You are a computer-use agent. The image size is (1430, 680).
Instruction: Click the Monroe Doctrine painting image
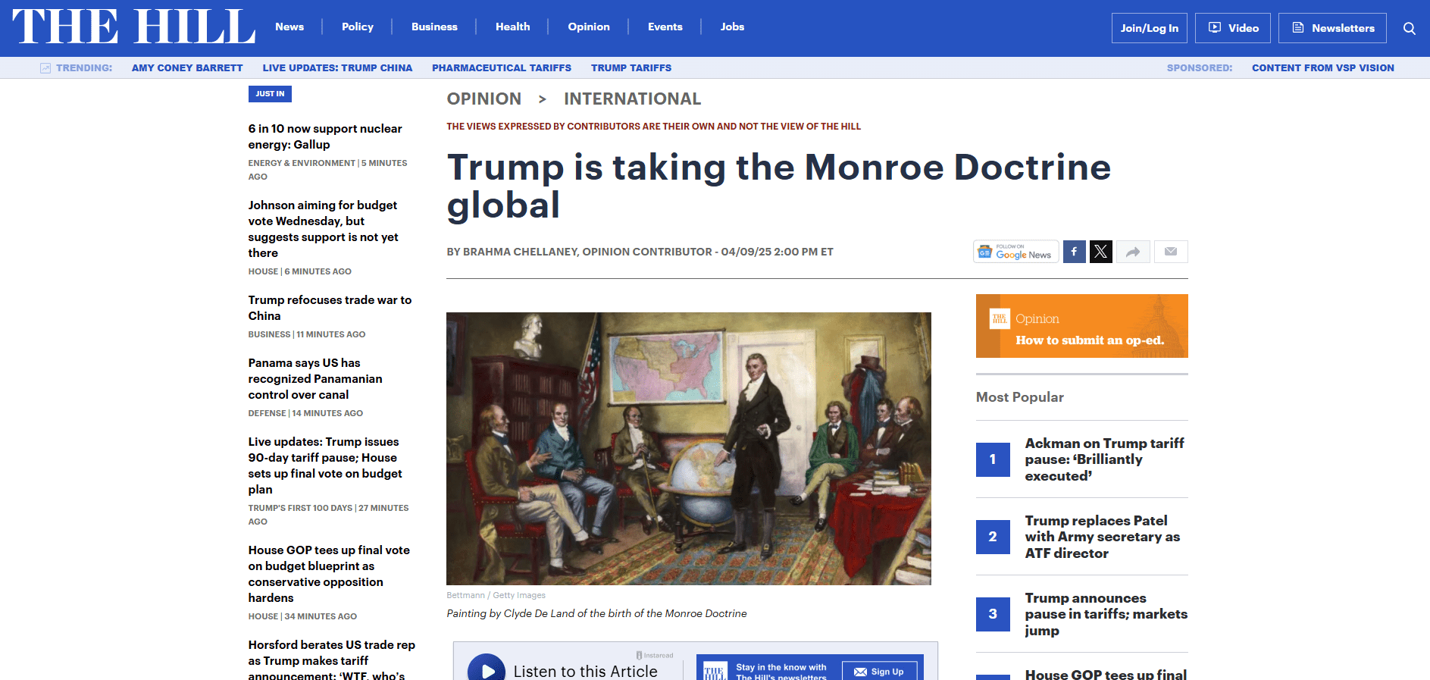pos(688,448)
